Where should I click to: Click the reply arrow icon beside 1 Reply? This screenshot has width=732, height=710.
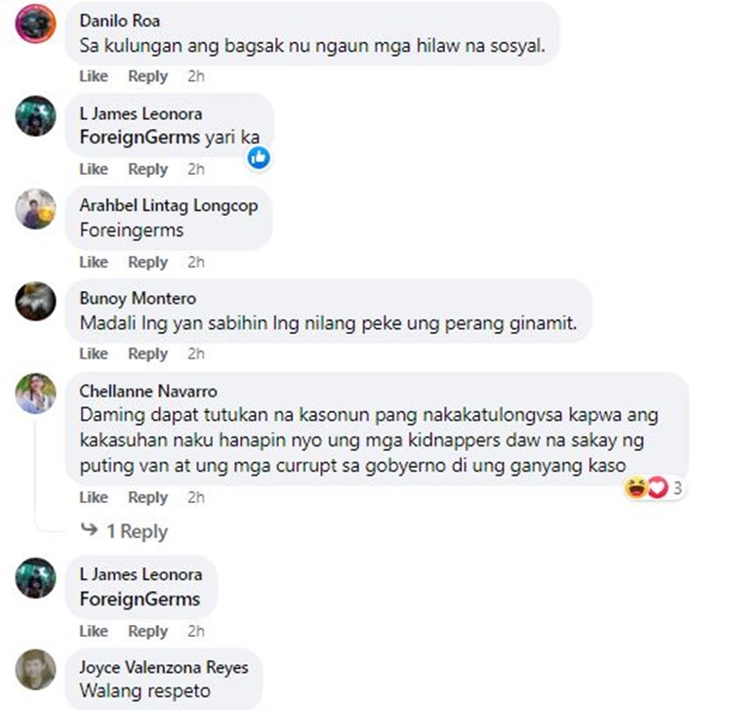(x=89, y=529)
